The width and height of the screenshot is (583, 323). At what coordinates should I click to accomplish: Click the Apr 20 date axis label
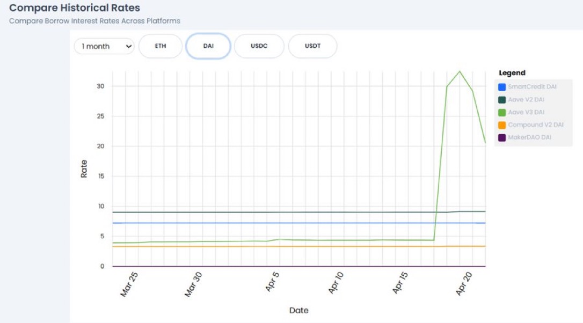pos(464,284)
